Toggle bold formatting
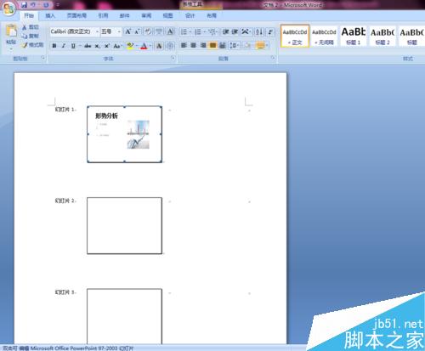Screen dimensions: 425x351 (x=54, y=46)
